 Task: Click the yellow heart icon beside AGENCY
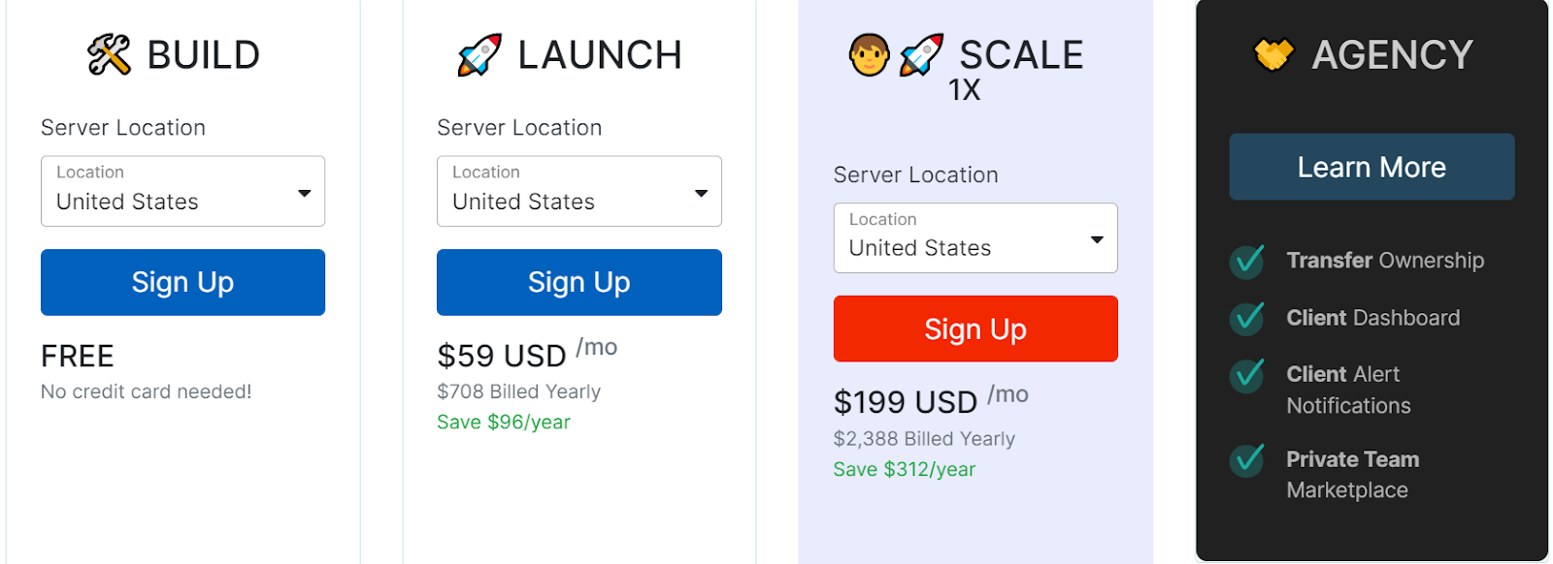(x=1274, y=54)
